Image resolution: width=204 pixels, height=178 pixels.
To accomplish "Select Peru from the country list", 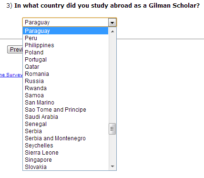I will tap(65, 38).
